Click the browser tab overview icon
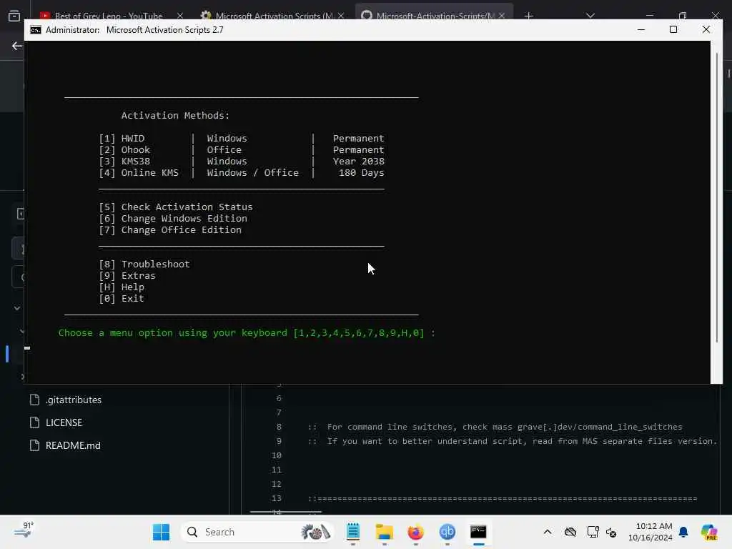This screenshot has height=549, width=732. coord(14,16)
